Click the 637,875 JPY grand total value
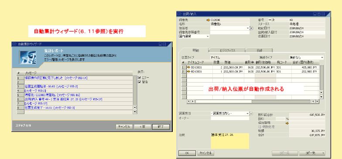The height and width of the screenshot is (159, 342). [x=307, y=135]
